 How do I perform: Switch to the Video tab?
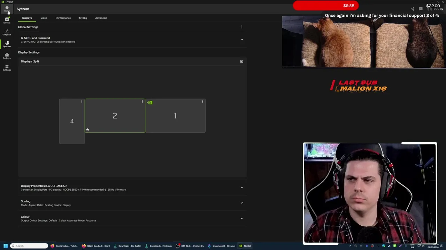pos(44,18)
